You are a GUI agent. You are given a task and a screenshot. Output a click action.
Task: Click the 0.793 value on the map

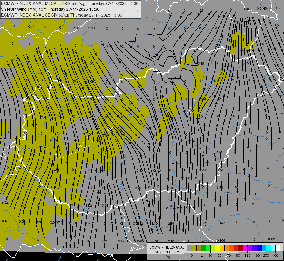pyautogui.click(x=203, y=170)
